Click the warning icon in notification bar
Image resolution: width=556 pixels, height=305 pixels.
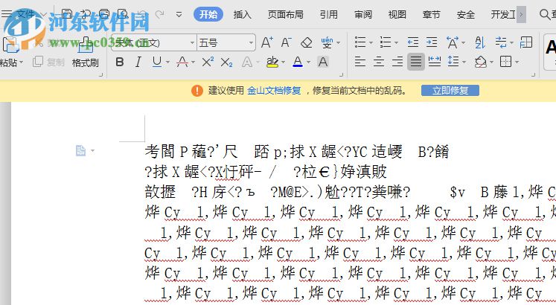197,91
